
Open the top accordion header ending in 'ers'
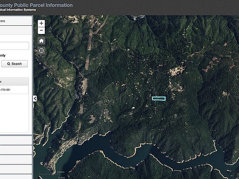click(x=16, y=21)
